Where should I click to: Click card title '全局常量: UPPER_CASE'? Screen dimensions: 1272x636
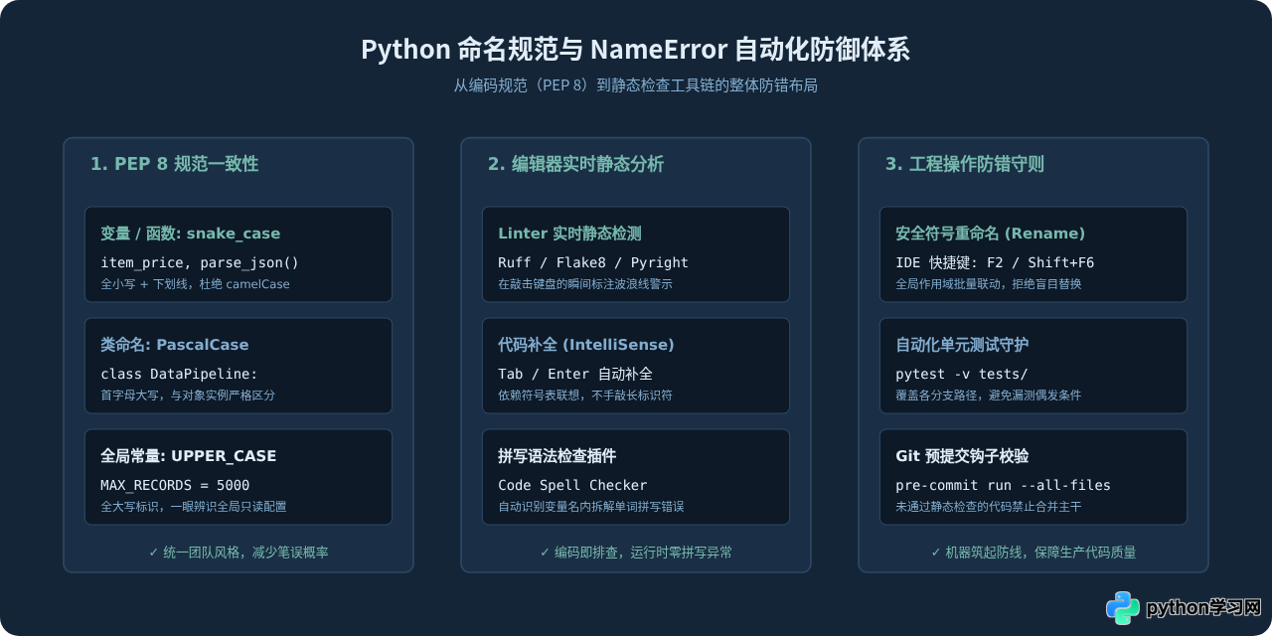coord(189,456)
